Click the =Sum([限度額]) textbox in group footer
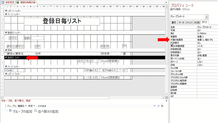The height and width of the screenshot is (123, 218). click(110, 61)
